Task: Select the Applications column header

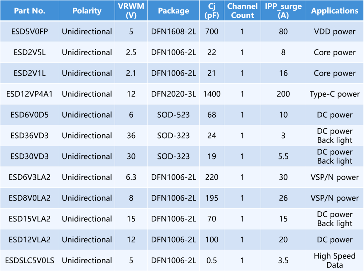Action: click(x=335, y=11)
